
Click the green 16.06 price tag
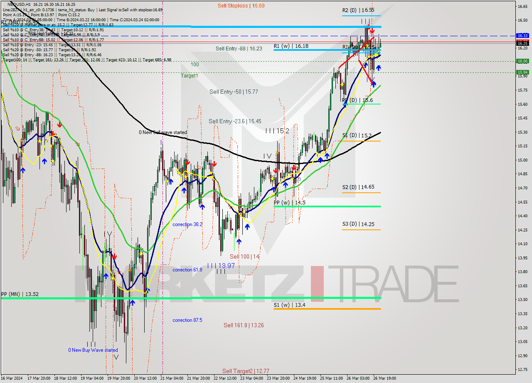[x=522, y=61]
